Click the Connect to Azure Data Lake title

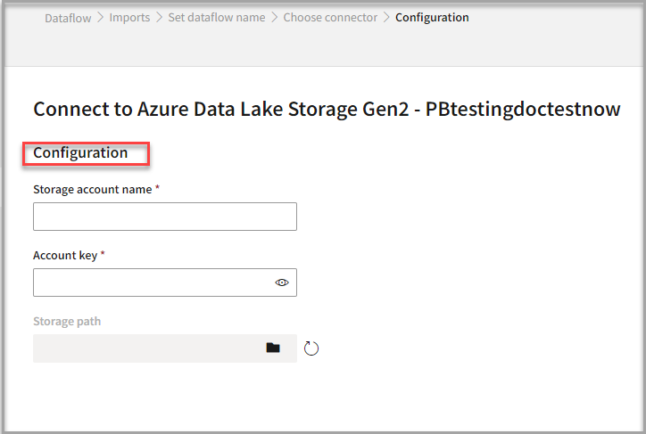[326, 110]
